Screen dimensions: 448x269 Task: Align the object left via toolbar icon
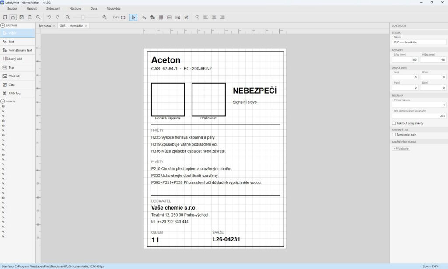pyautogui.click(x=206, y=17)
